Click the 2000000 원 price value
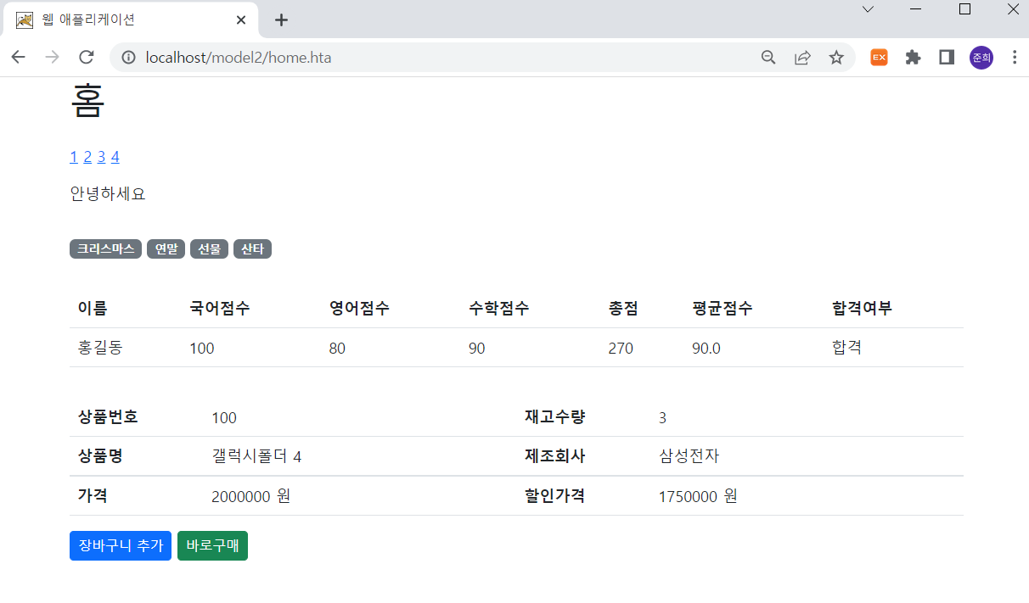The image size is (1029, 603). coord(251,496)
